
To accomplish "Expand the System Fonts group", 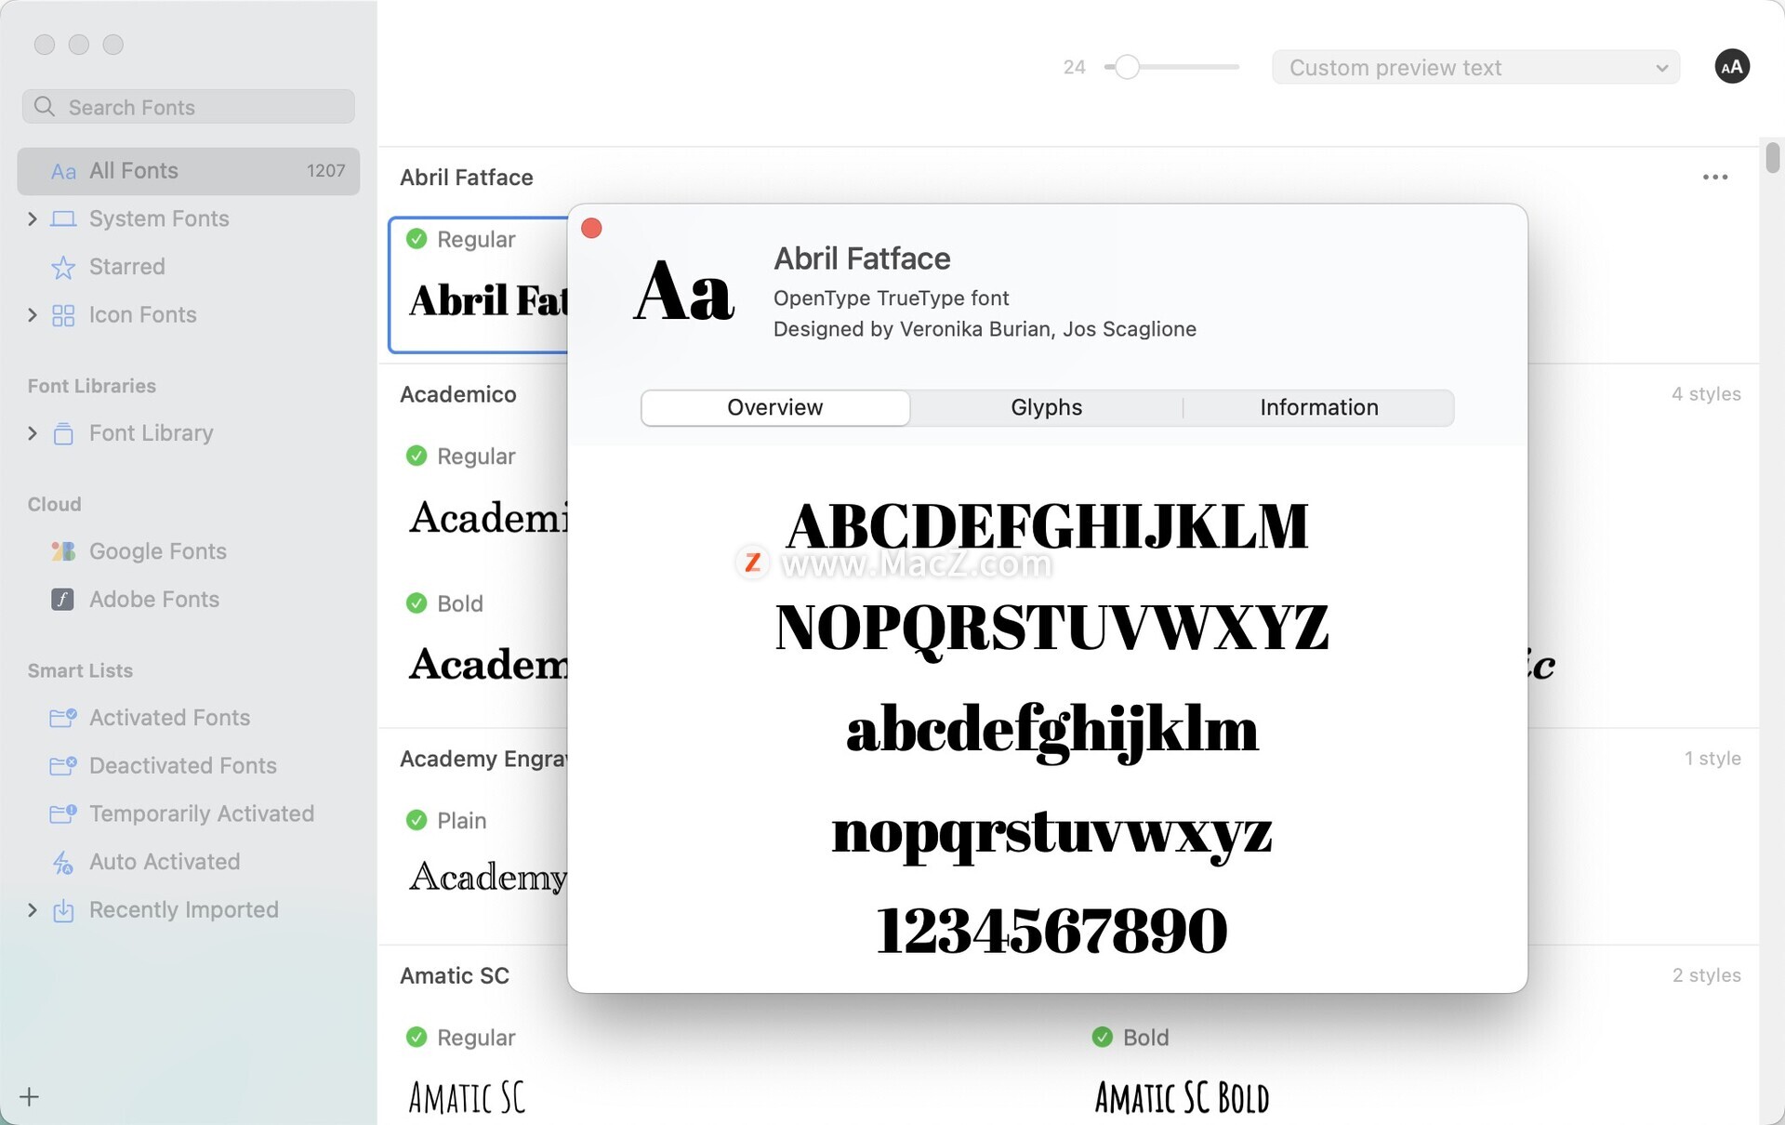I will click(33, 218).
